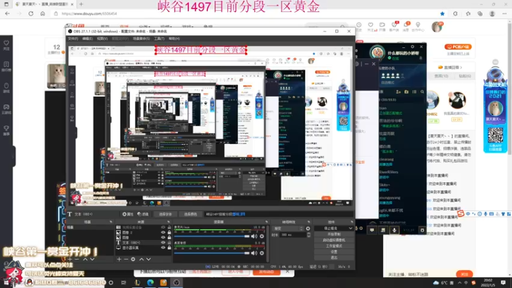Open the OBS 文件 (File) menu

(73, 38)
